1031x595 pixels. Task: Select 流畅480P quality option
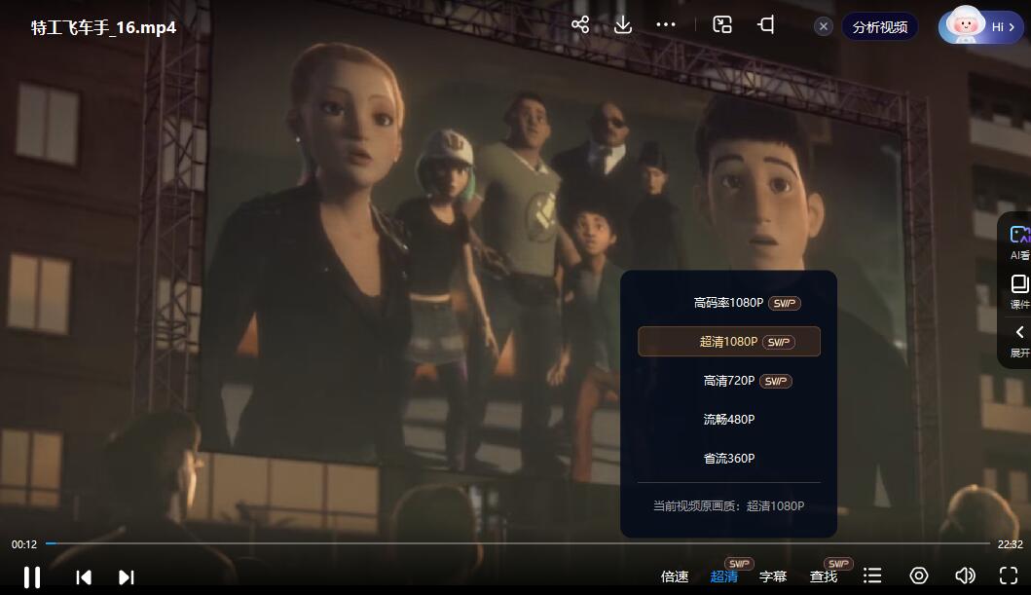point(729,420)
